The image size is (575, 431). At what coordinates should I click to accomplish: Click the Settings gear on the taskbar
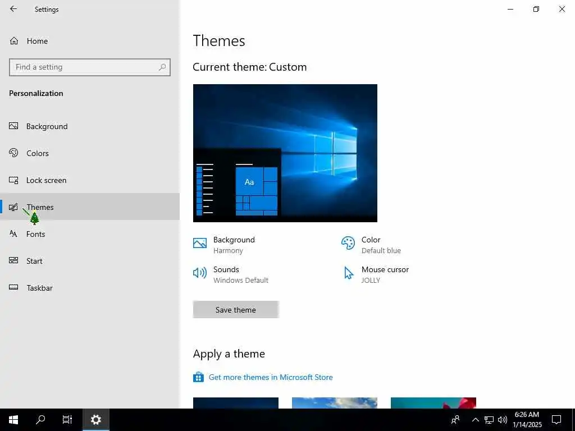pos(95,420)
